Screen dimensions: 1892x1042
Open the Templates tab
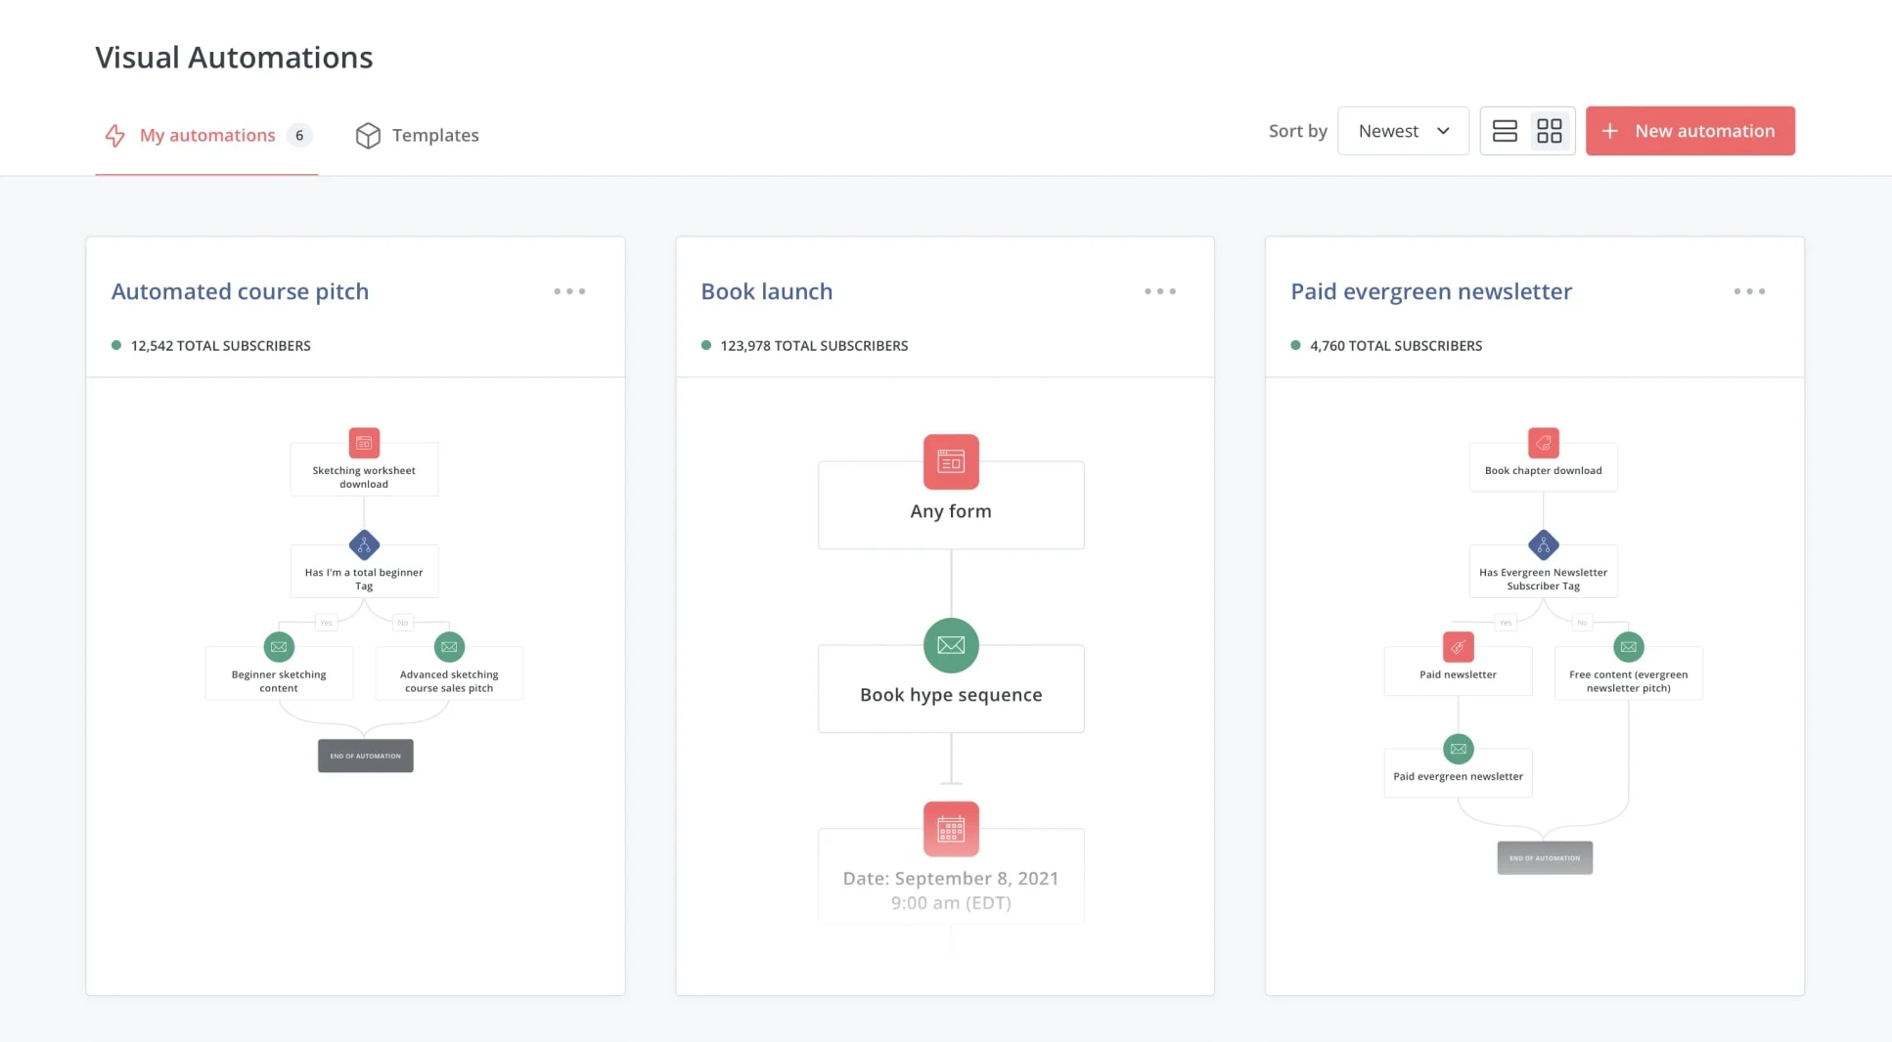tap(417, 135)
